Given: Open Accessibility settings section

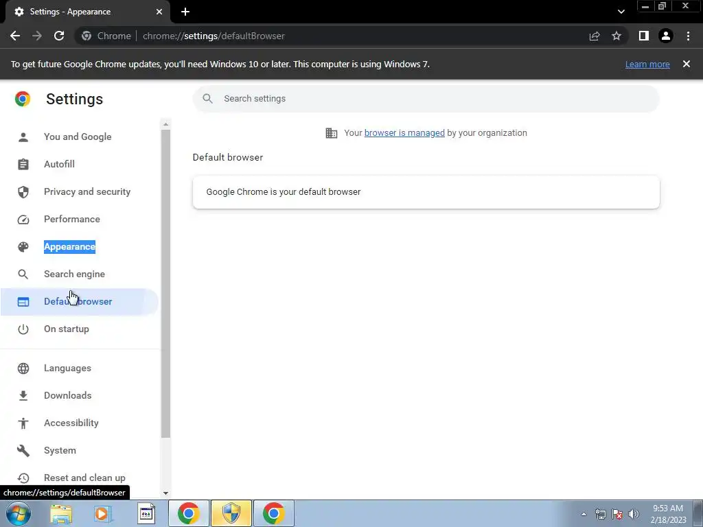Looking at the screenshot, I should [71, 423].
